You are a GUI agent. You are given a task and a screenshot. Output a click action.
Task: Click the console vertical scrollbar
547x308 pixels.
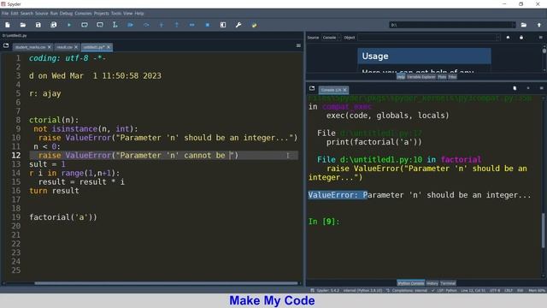click(544, 230)
